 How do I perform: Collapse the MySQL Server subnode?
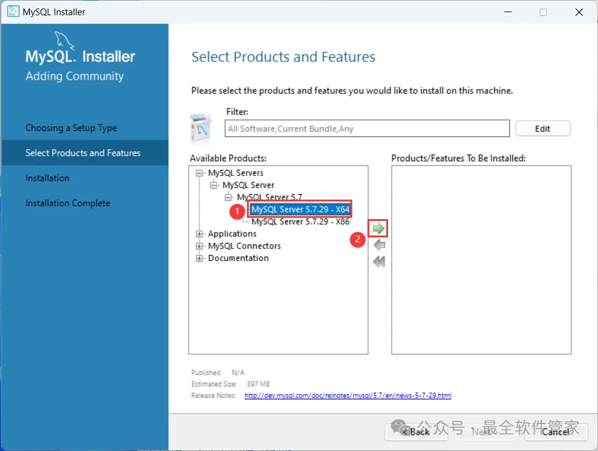coord(214,186)
